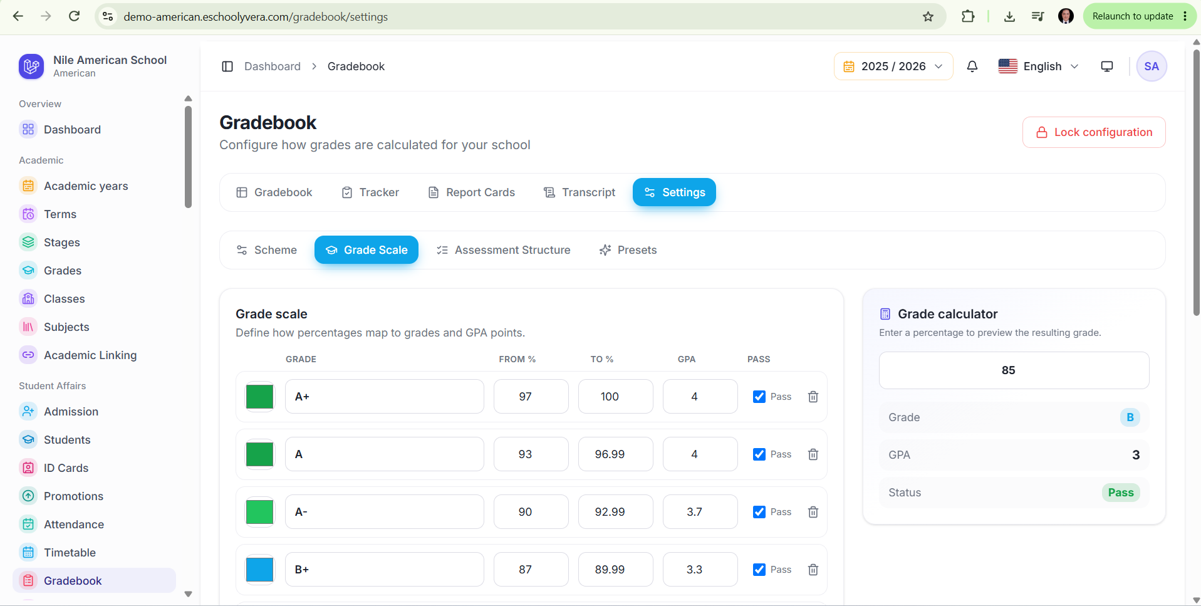Uncheck Pass for grade B+
1201x606 pixels.
(x=759, y=570)
